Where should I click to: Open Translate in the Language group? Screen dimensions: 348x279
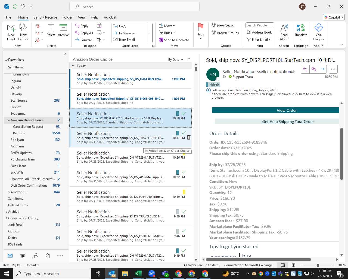(x=301, y=32)
